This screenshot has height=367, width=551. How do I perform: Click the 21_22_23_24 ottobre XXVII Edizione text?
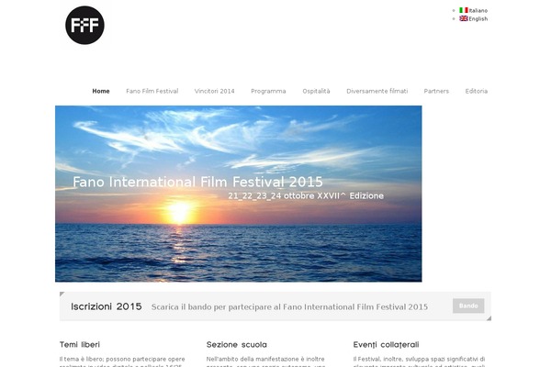coord(306,195)
